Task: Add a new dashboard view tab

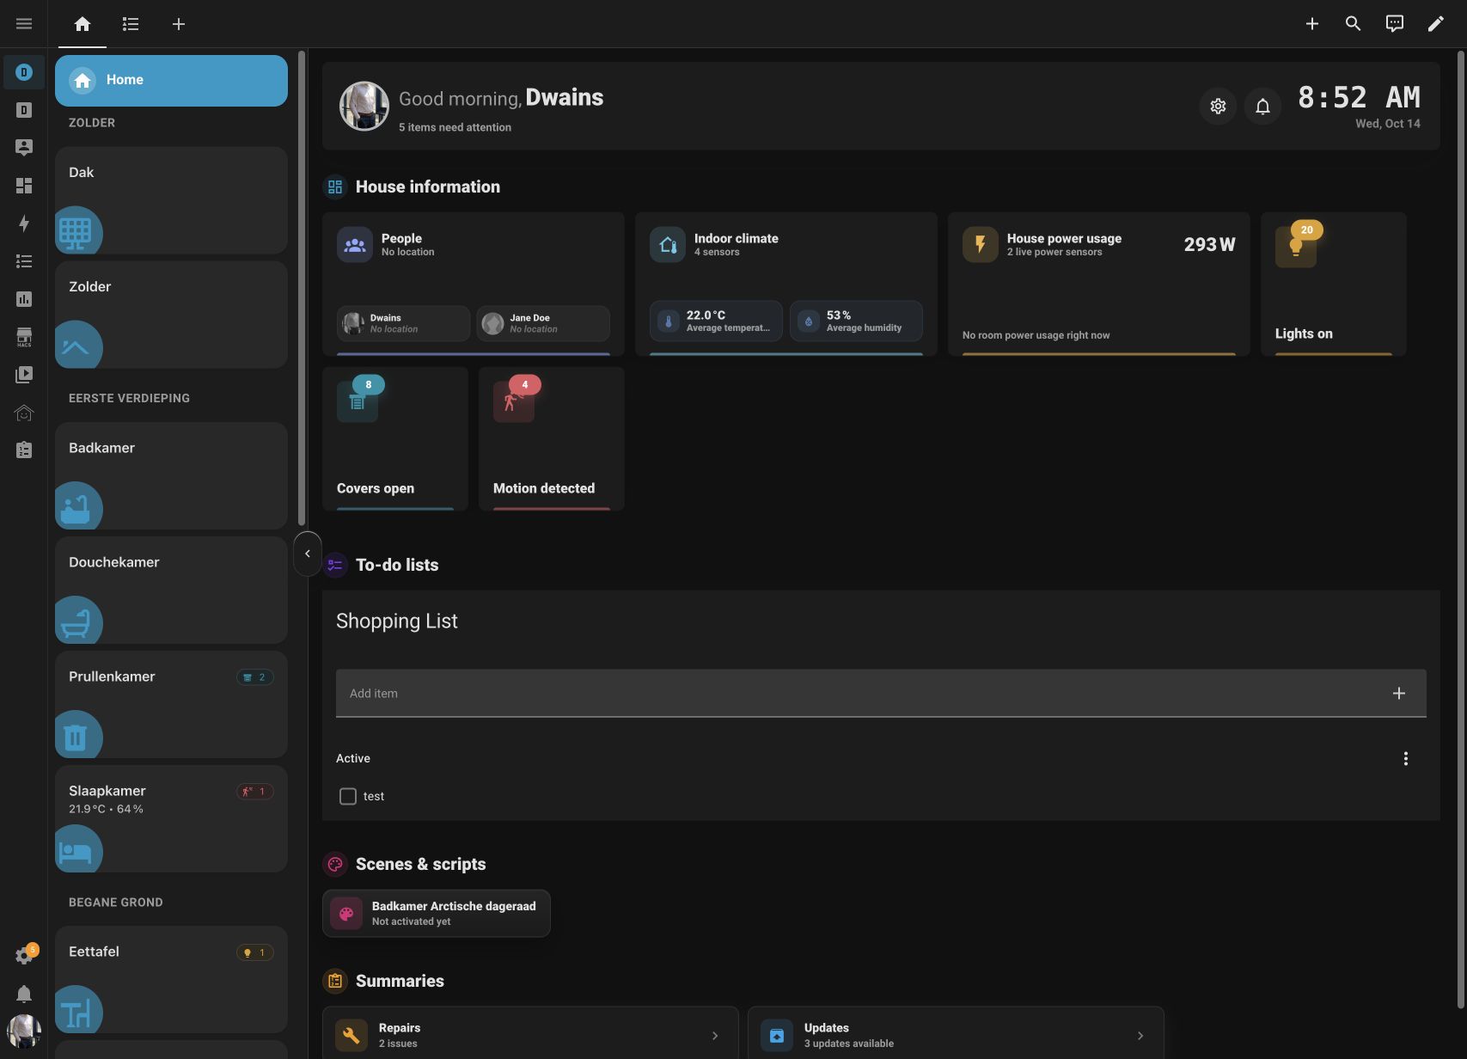Action: [179, 24]
